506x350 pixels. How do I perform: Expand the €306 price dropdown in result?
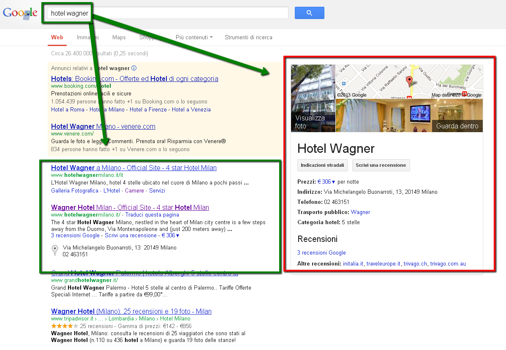point(170,236)
